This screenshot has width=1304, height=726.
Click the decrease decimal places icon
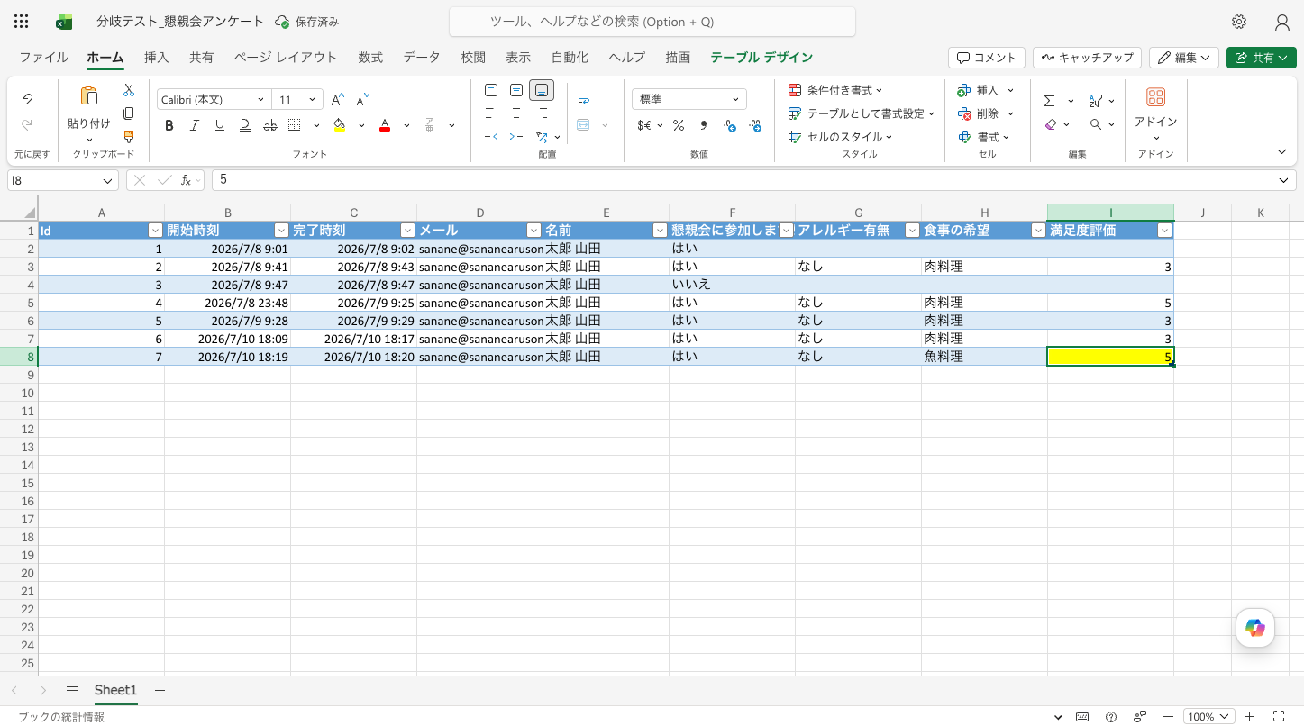point(755,126)
